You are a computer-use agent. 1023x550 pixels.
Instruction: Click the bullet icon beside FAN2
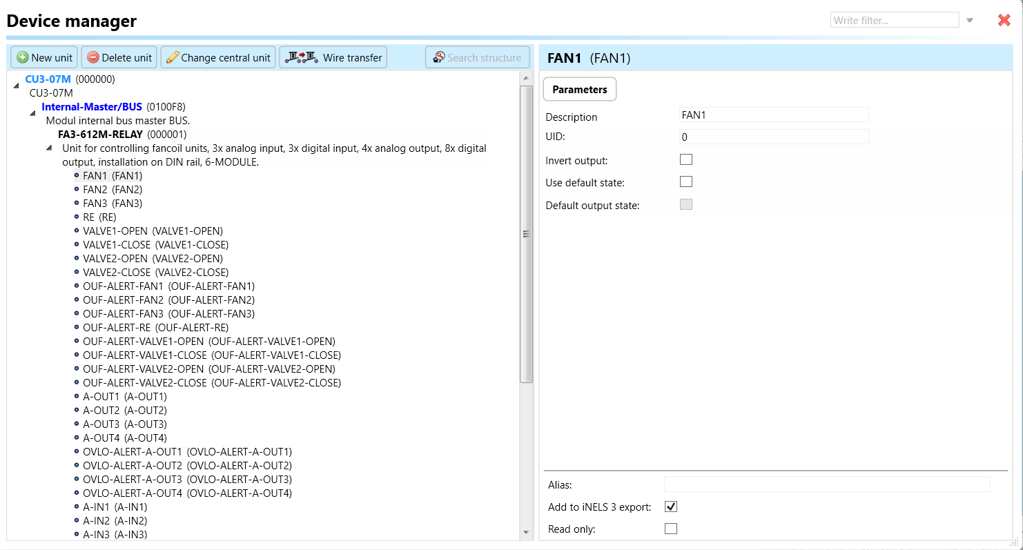77,189
